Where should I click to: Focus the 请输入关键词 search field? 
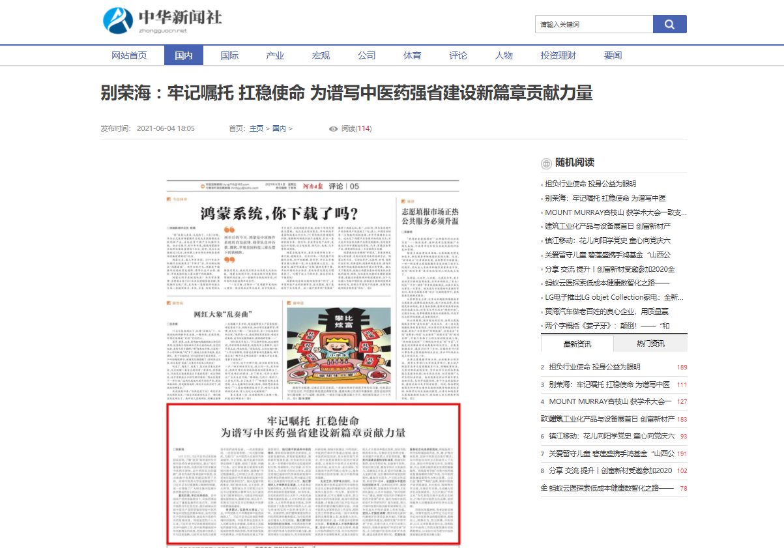click(594, 24)
